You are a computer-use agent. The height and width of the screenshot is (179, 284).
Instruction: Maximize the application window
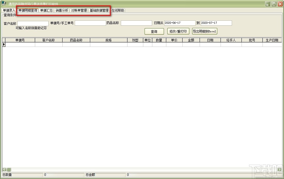click(x=274, y=4)
